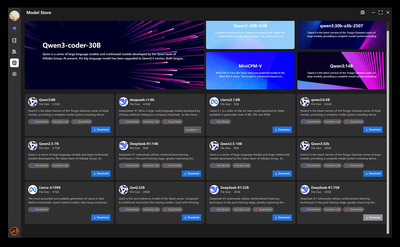Toggle fullscreen with the title bar icon

click(381, 13)
